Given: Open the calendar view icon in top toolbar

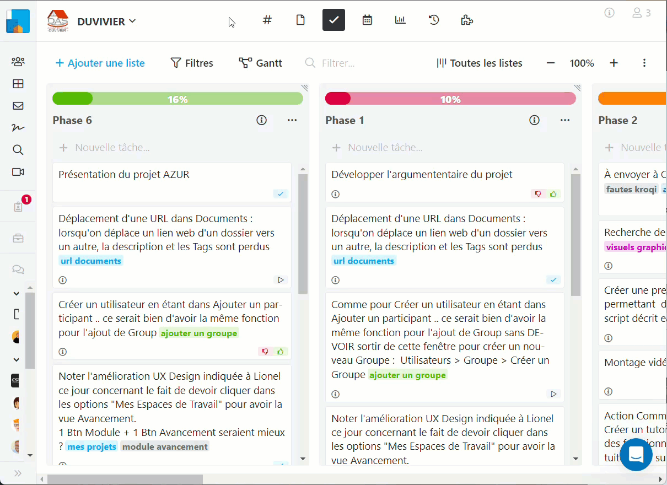Looking at the screenshot, I should click(367, 20).
